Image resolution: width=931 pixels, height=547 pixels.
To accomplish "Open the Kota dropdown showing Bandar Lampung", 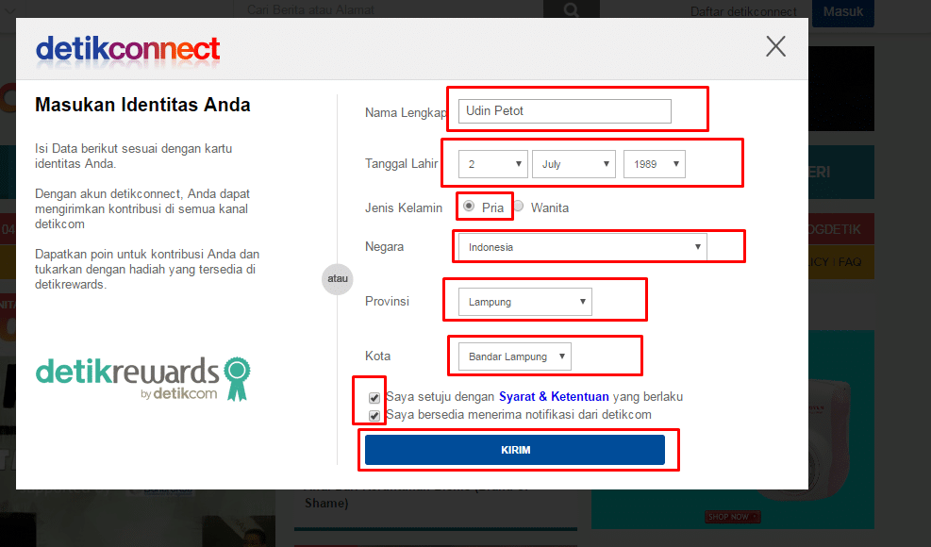I will (515, 356).
